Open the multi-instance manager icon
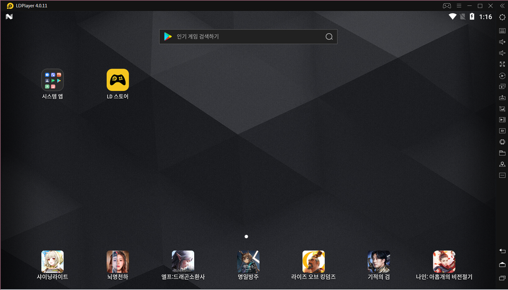 coord(502,87)
